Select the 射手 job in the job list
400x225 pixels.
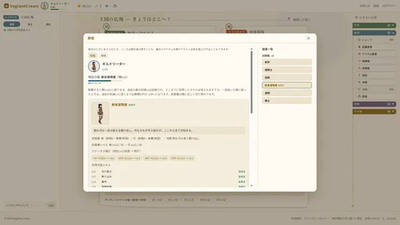[287, 62]
